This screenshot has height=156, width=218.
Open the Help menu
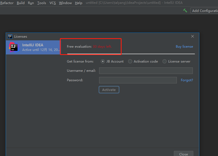pyautogui.click(x=79, y=3)
